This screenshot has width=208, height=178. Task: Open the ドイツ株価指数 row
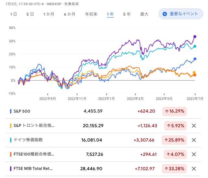point(103,140)
